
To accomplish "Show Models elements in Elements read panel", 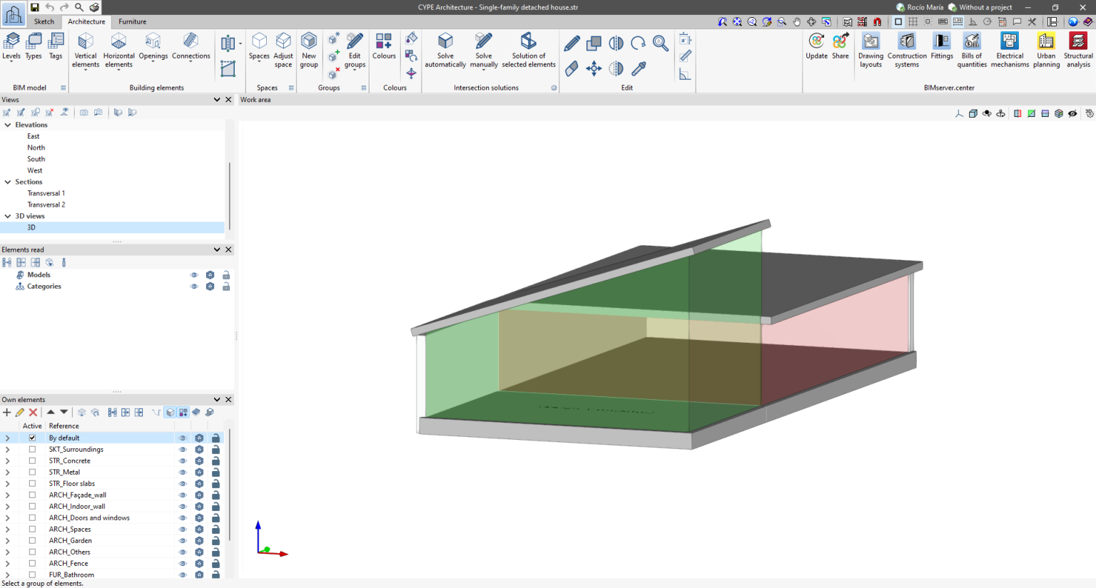I will (x=193, y=274).
